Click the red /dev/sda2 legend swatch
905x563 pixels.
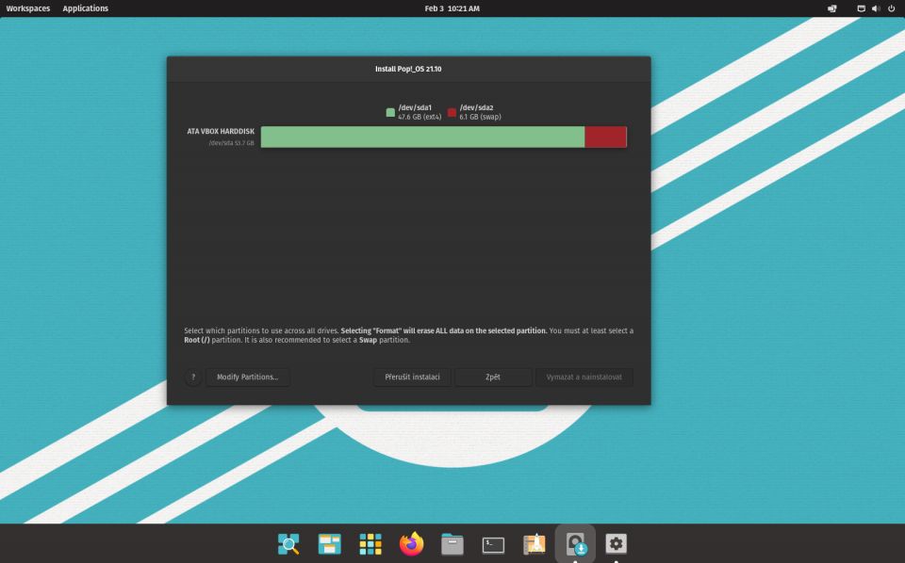(x=452, y=112)
